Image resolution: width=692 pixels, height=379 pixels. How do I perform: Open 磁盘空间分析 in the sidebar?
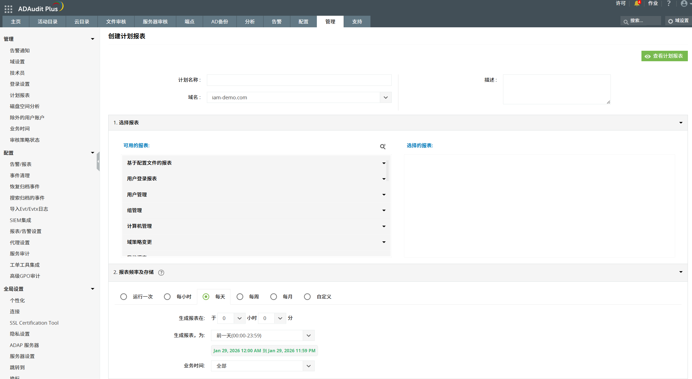[x=25, y=106]
